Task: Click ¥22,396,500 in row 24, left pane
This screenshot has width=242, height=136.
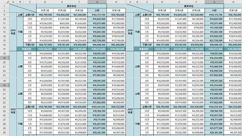Action: tap(62, 107)
